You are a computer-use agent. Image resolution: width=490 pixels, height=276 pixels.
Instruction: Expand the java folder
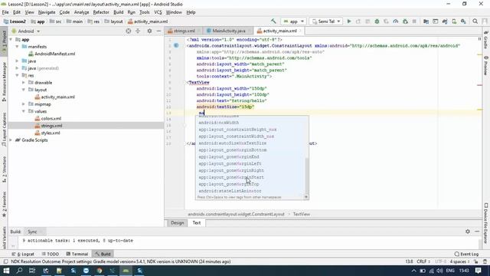click(18, 61)
